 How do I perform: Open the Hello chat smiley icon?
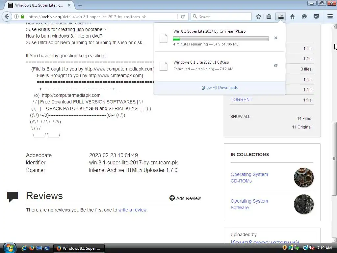[304, 16]
